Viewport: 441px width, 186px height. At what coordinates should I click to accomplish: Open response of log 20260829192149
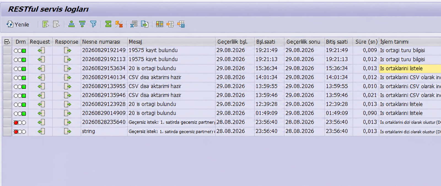point(68,51)
